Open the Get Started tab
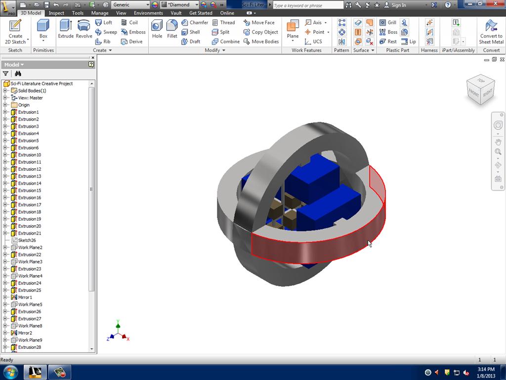Image resolution: width=506 pixels, height=380 pixels. 201,13
